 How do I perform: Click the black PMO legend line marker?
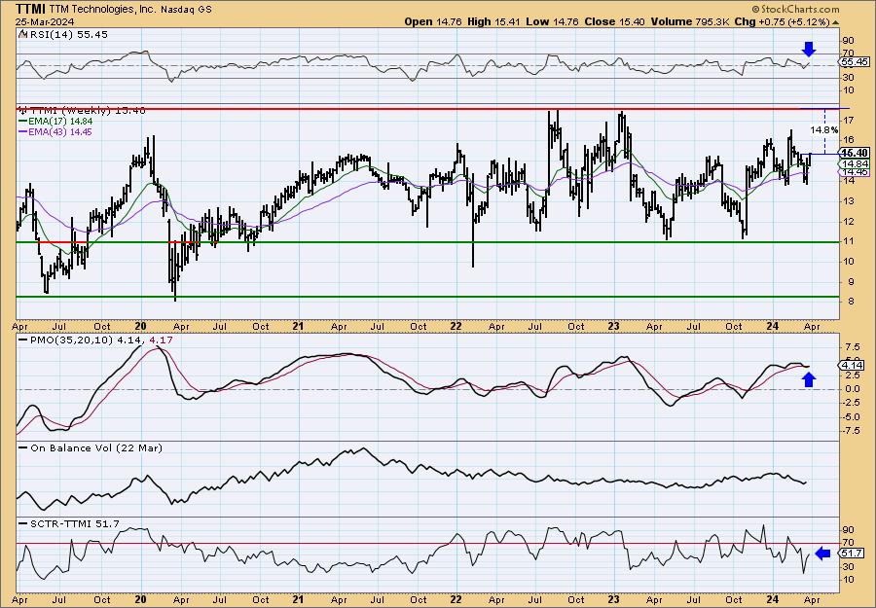click(23, 340)
